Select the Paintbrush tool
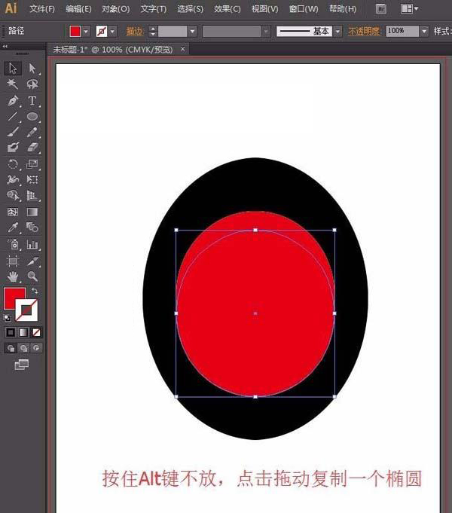 [13, 132]
